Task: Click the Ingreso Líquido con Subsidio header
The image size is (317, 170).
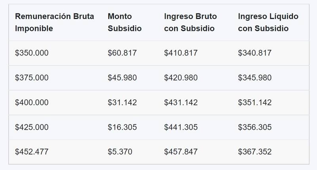Action: tap(268, 23)
